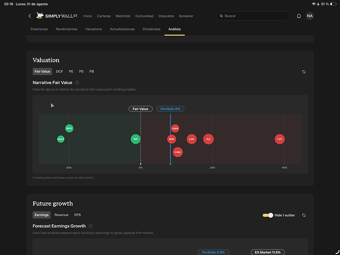The height and width of the screenshot is (255, 340).
Task: Expand the Future growth chart icon
Action: tap(304, 215)
